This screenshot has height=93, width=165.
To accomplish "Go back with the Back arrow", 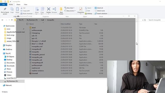I will [x=3, y=20].
